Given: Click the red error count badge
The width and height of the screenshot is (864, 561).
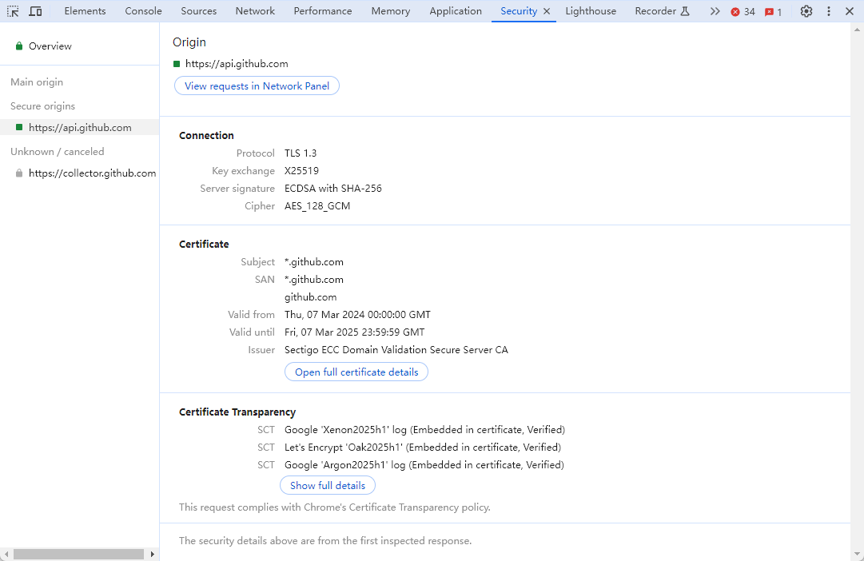Looking at the screenshot, I should [743, 12].
